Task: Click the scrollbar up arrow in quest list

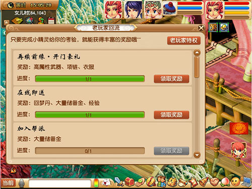Action: pos(197,53)
